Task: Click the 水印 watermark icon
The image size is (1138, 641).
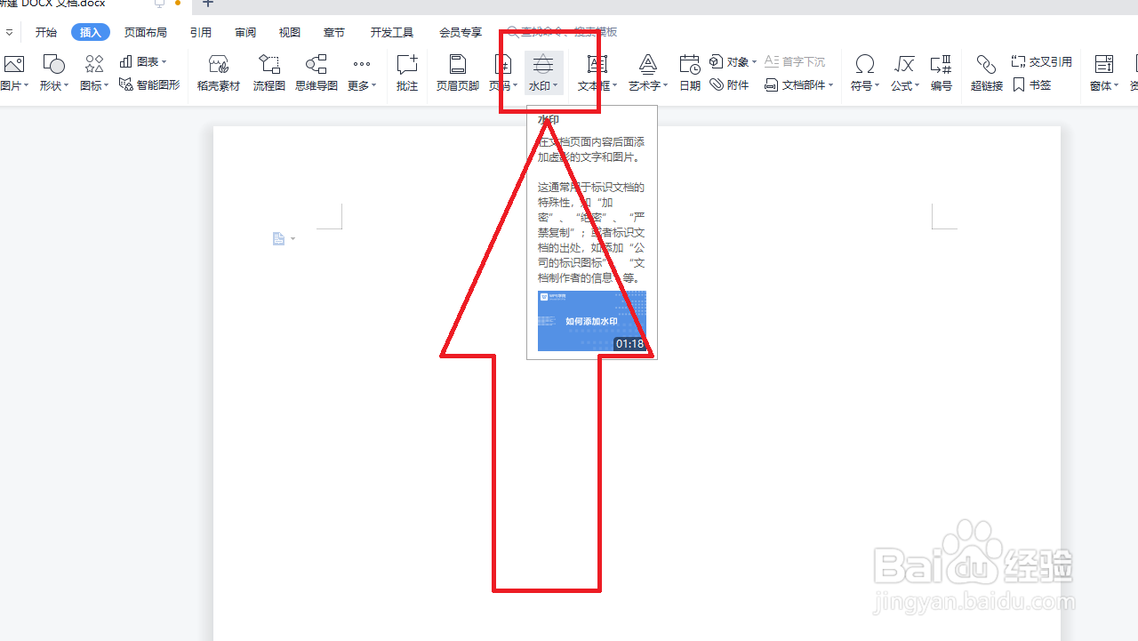Action: (x=543, y=64)
